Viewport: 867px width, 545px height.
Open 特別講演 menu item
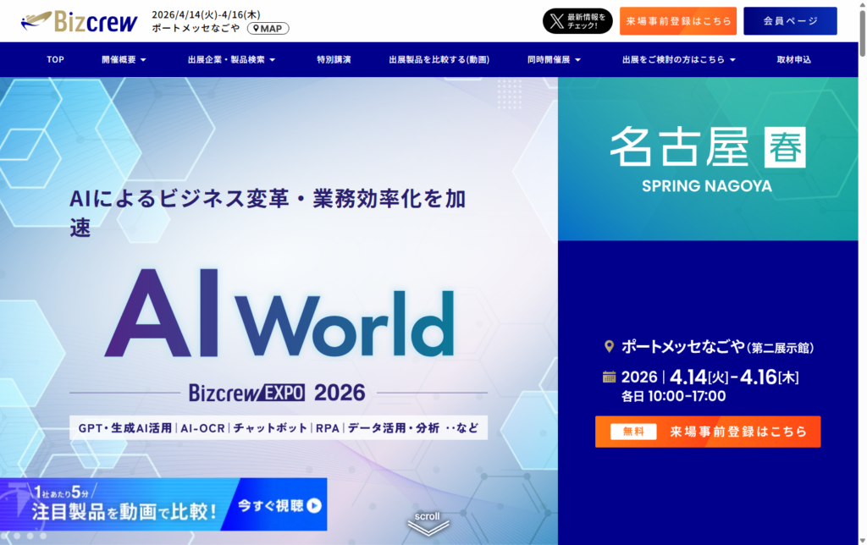(x=334, y=60)
